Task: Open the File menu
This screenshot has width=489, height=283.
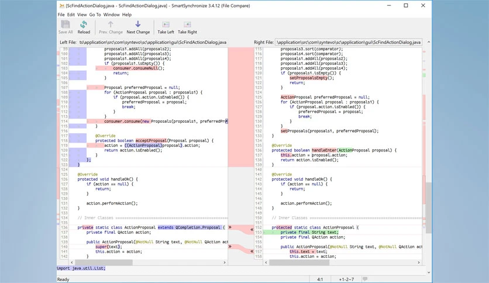Action: click(x=61, y=15)
